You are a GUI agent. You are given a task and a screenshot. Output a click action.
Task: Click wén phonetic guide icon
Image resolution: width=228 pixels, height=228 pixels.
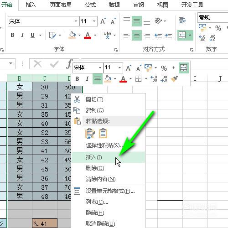pyautogui.click(x=107, y=35)
